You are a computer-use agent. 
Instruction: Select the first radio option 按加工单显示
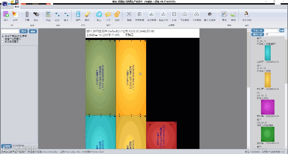point(3,36)
